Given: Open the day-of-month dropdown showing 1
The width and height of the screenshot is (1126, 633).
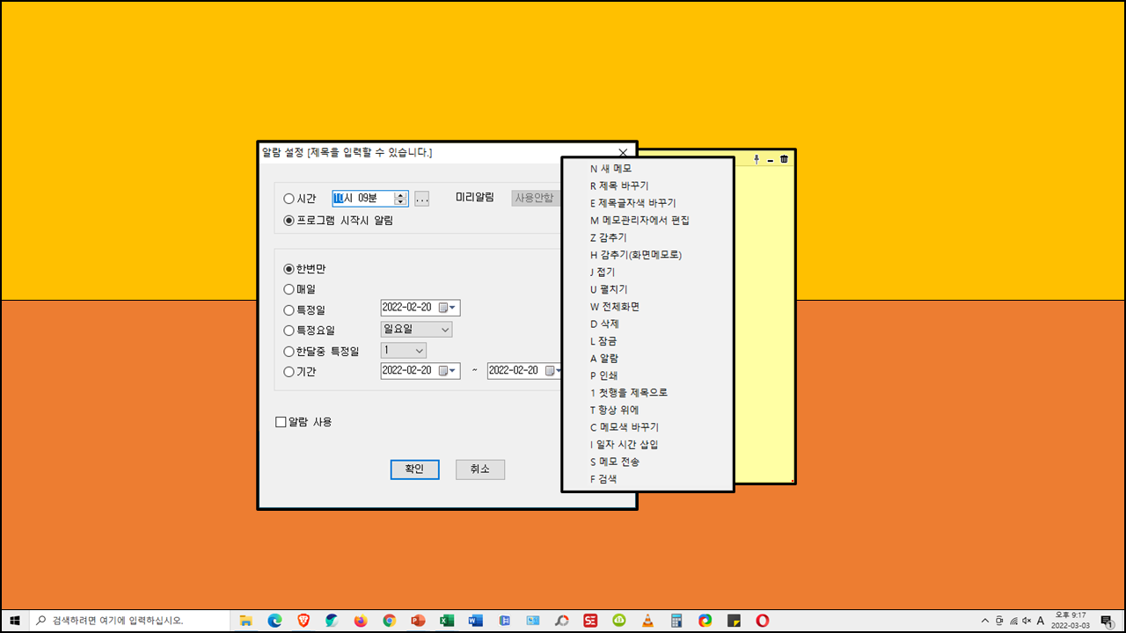Looking at the screenshot, I should [x=403, y=350].
